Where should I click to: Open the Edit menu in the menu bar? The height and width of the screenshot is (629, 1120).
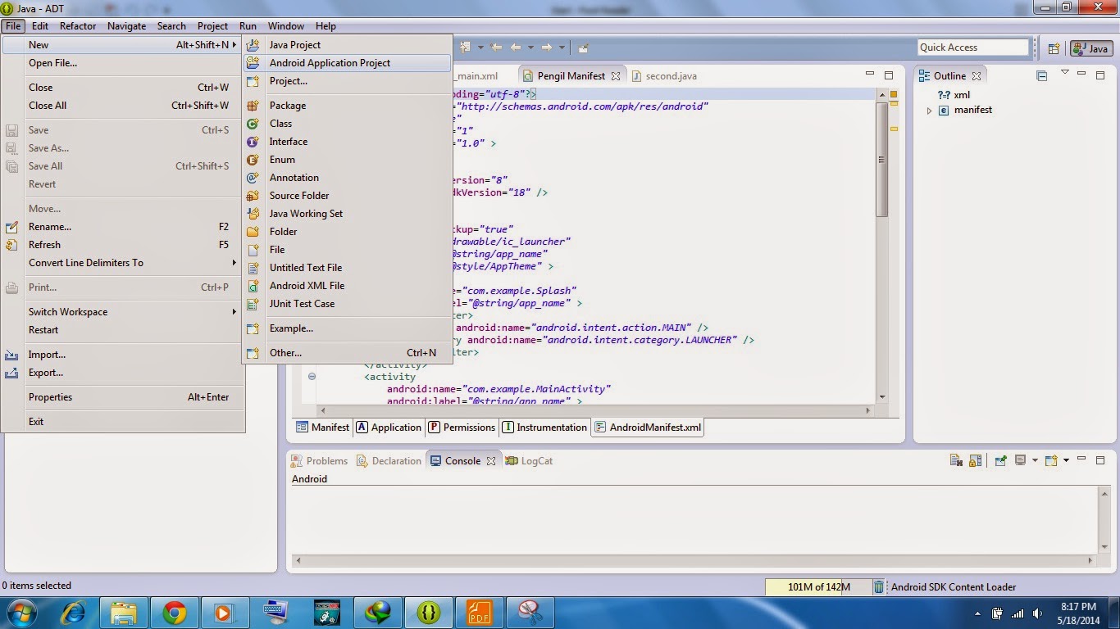[x=40, y=26]
